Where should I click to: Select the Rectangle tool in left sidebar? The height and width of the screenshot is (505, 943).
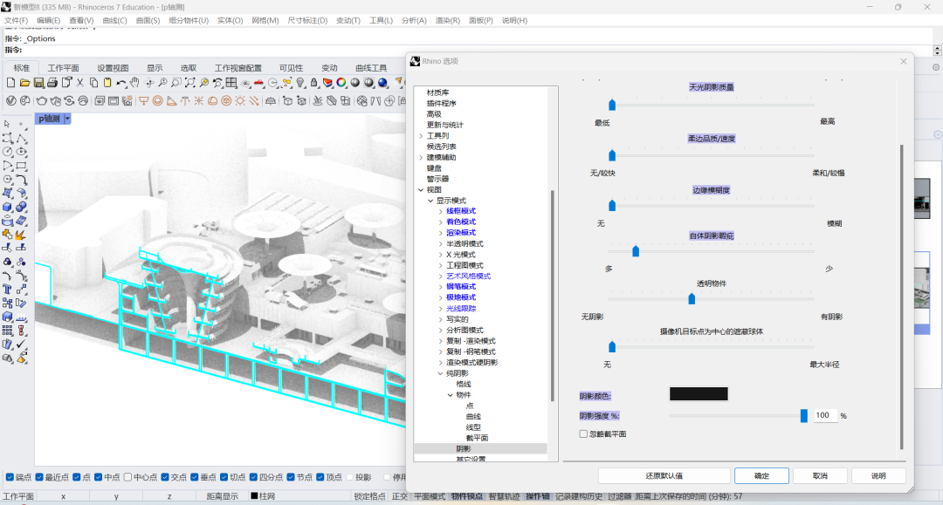[21, 165]
